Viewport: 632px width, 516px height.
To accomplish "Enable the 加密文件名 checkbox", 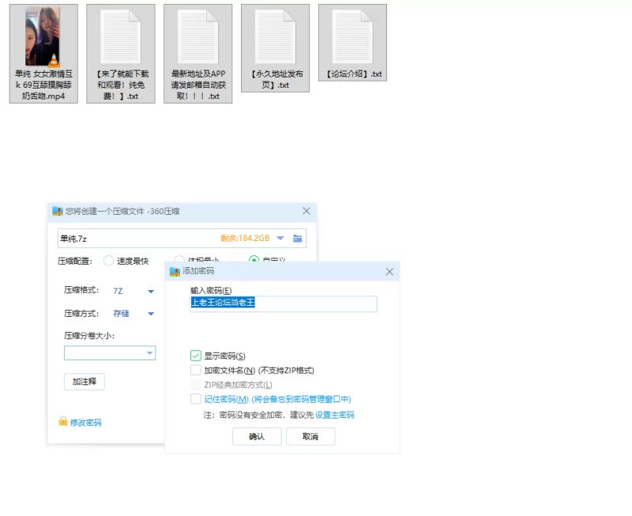I will pos(196,371).
